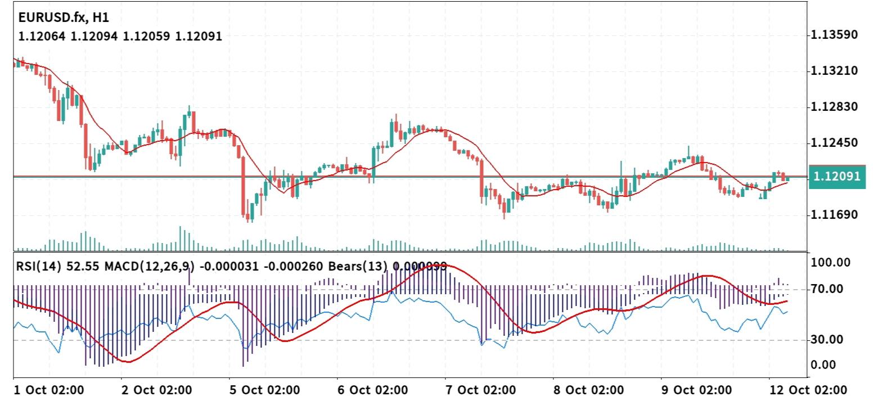
Task: Select the RSI(14) 52.55 indicator label
Action: coord(58,266)
